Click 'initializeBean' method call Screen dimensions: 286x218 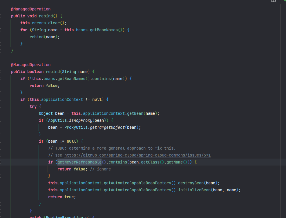tap(194, 190)
